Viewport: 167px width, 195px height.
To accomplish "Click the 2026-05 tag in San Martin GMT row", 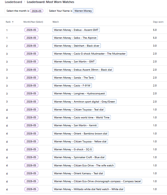I will tap(31, 62).
